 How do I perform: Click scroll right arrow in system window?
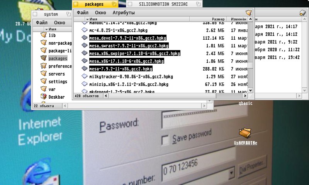204,106
